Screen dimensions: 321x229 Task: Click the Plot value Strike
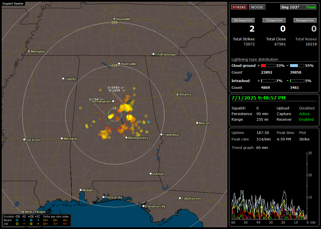(x=304, y=139)
